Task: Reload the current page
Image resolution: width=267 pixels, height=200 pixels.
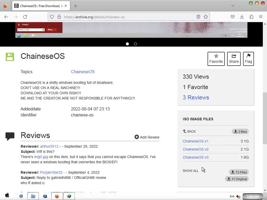Action: click(25, 17)
